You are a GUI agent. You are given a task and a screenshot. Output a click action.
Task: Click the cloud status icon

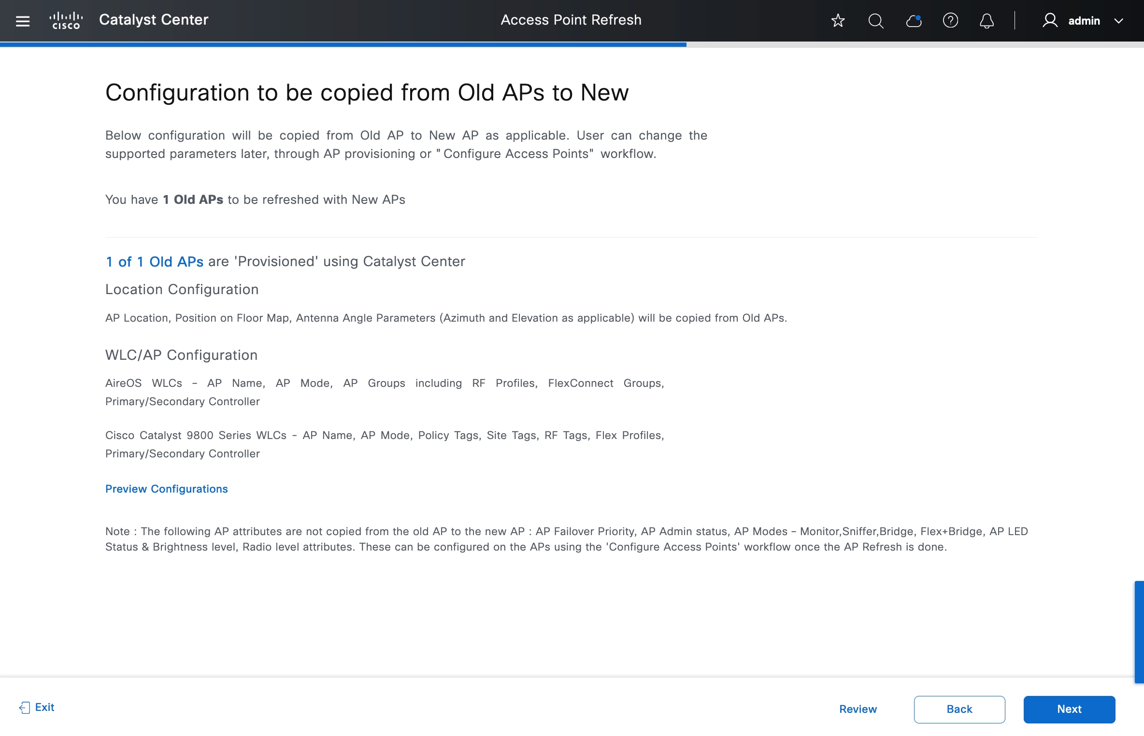(x=913, y=20)
